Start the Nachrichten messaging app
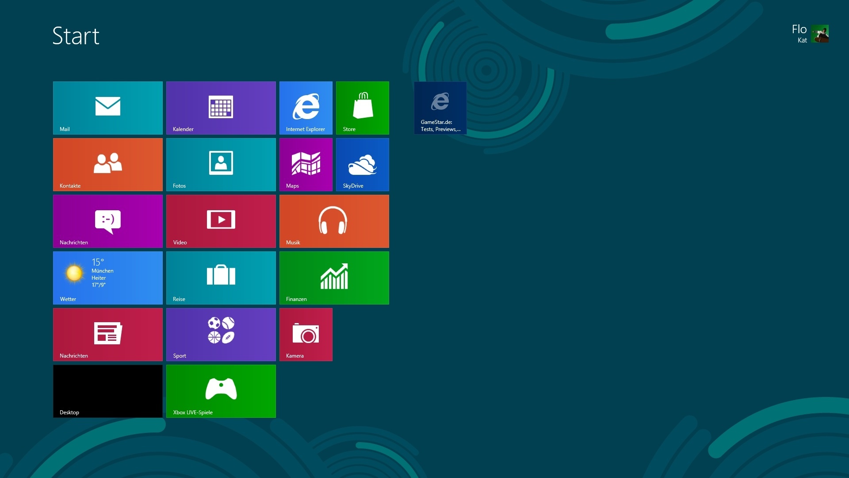The width and height of the screenshot is (849, 478). [x=107, y=221]
